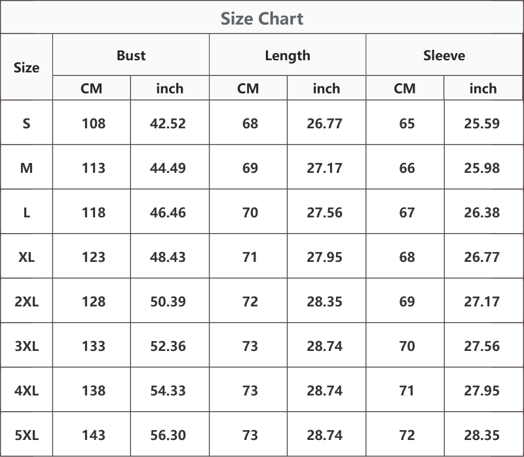Select the M size row label
The height and width of the screenshot is (457, 524).
26,168
